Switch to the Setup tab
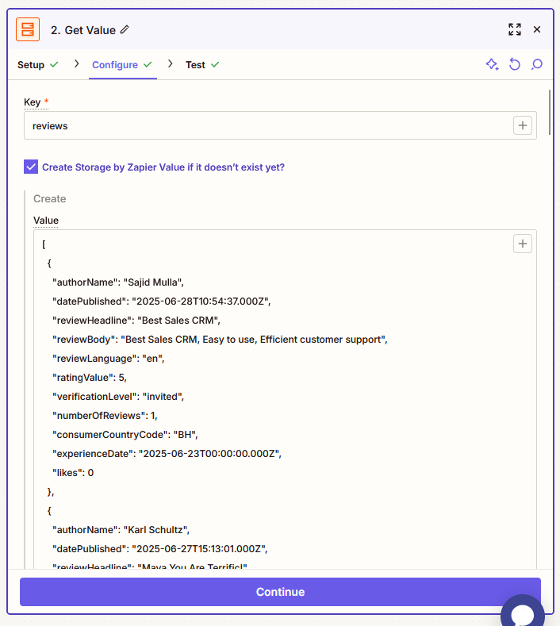The height and width of the screenshot is (626, 560). coord(38,65)
